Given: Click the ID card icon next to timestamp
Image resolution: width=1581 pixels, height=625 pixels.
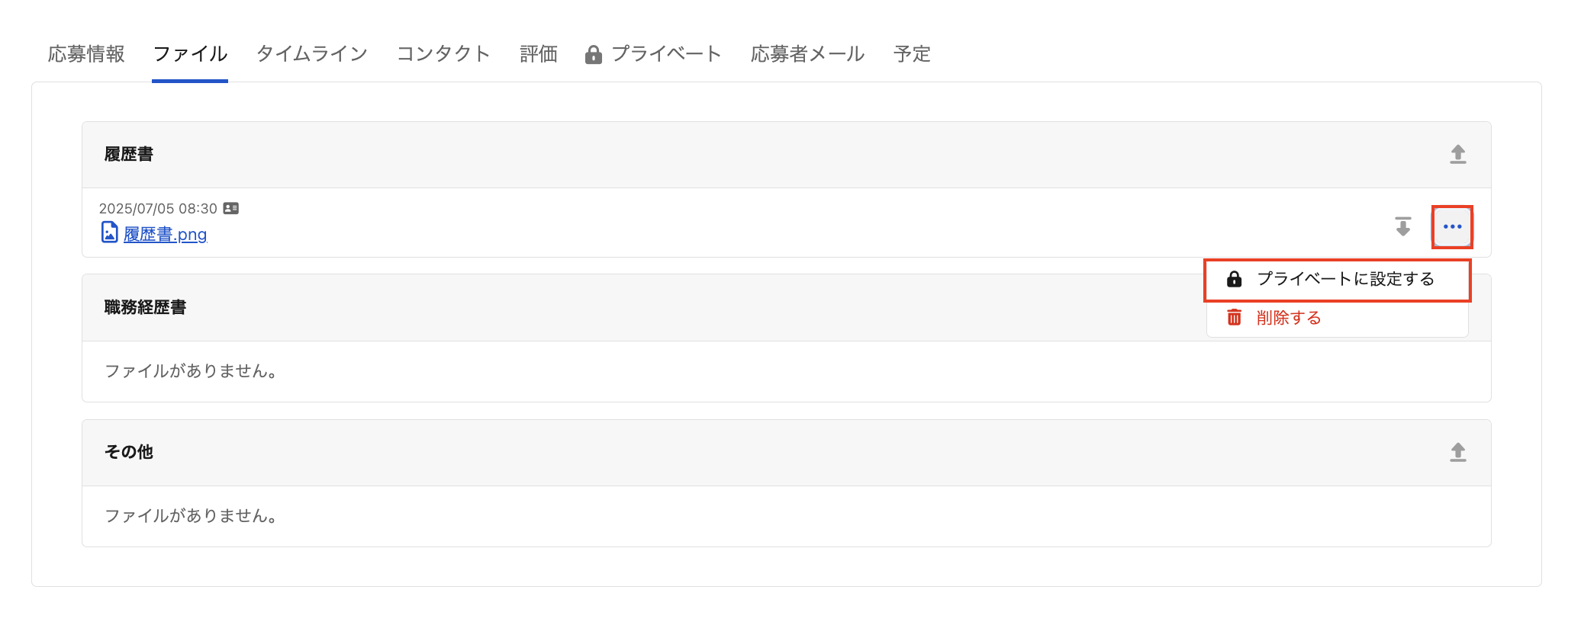Looking at the screenshot, I should (x=231, y=208).
